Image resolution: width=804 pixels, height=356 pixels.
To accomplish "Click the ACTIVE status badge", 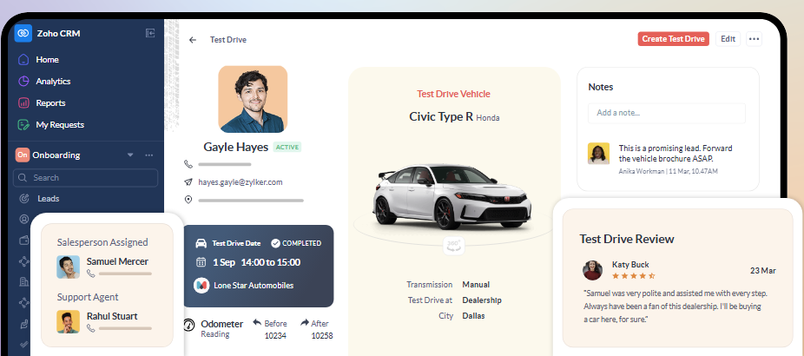I will tap(287, 148).
